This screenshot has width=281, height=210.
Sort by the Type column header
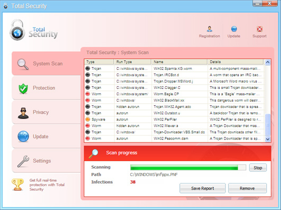click(99, 62)
